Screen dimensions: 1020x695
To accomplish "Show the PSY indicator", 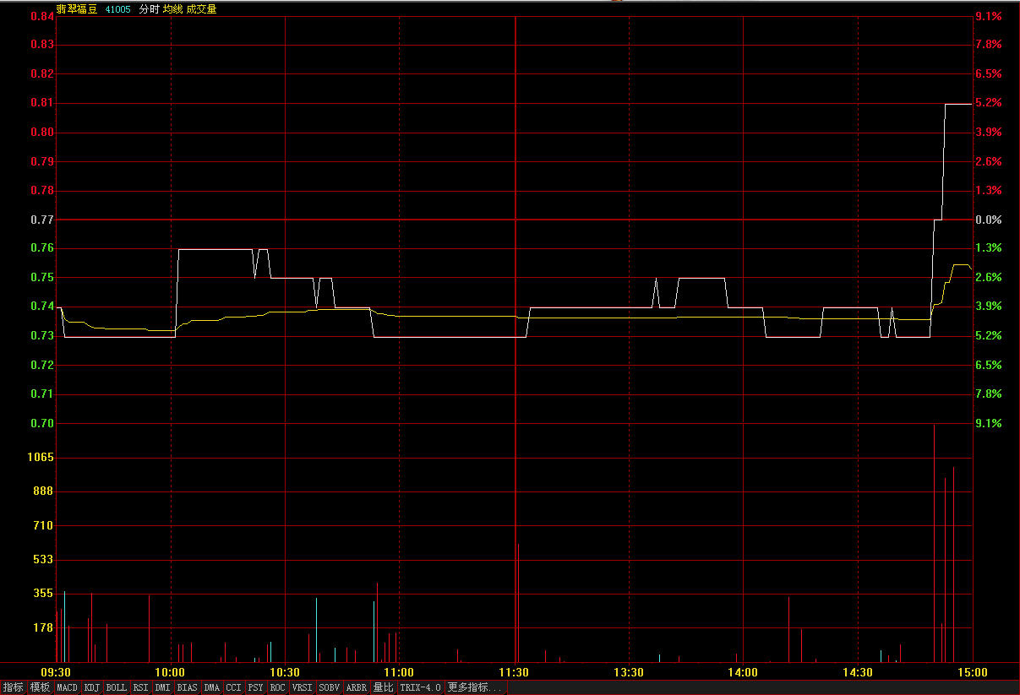I will (255, 687).
